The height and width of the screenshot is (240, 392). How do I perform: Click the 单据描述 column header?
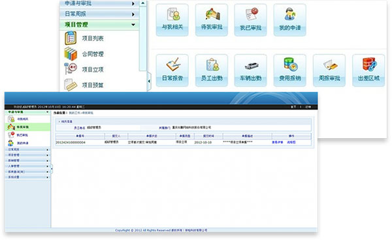pos(247,136)
